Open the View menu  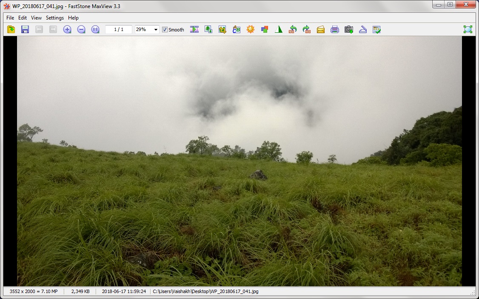click(x=36, y=18)
